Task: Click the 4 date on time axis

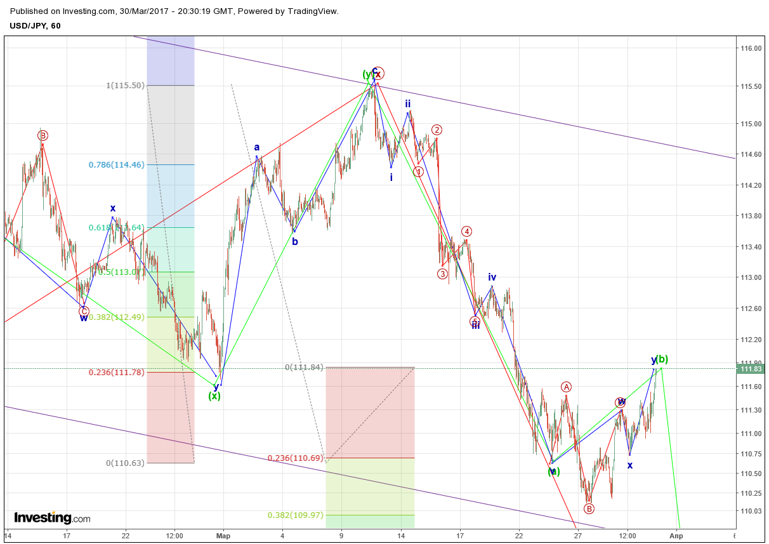Action: [282, 536]
